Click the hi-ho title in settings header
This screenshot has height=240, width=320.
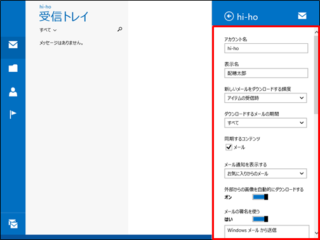tap(247, 17)
